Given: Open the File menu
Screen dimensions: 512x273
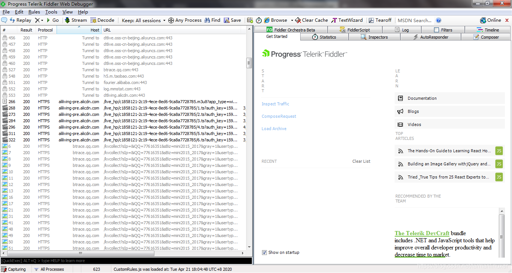Looking at the screenshot, I should click(x=6, y=12).
